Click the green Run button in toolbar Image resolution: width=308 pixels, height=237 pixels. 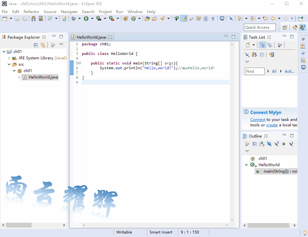click(86, 19)
